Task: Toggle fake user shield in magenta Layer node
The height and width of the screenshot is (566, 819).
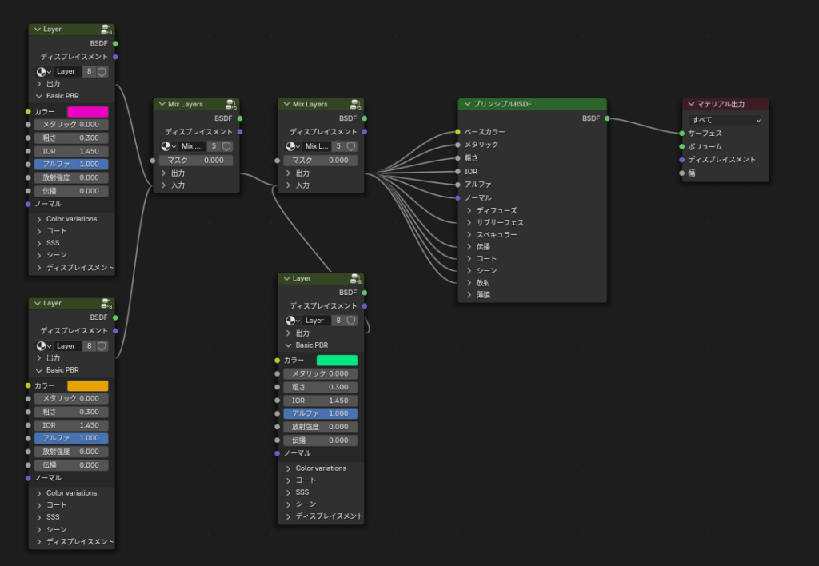Action: point(102,71)
